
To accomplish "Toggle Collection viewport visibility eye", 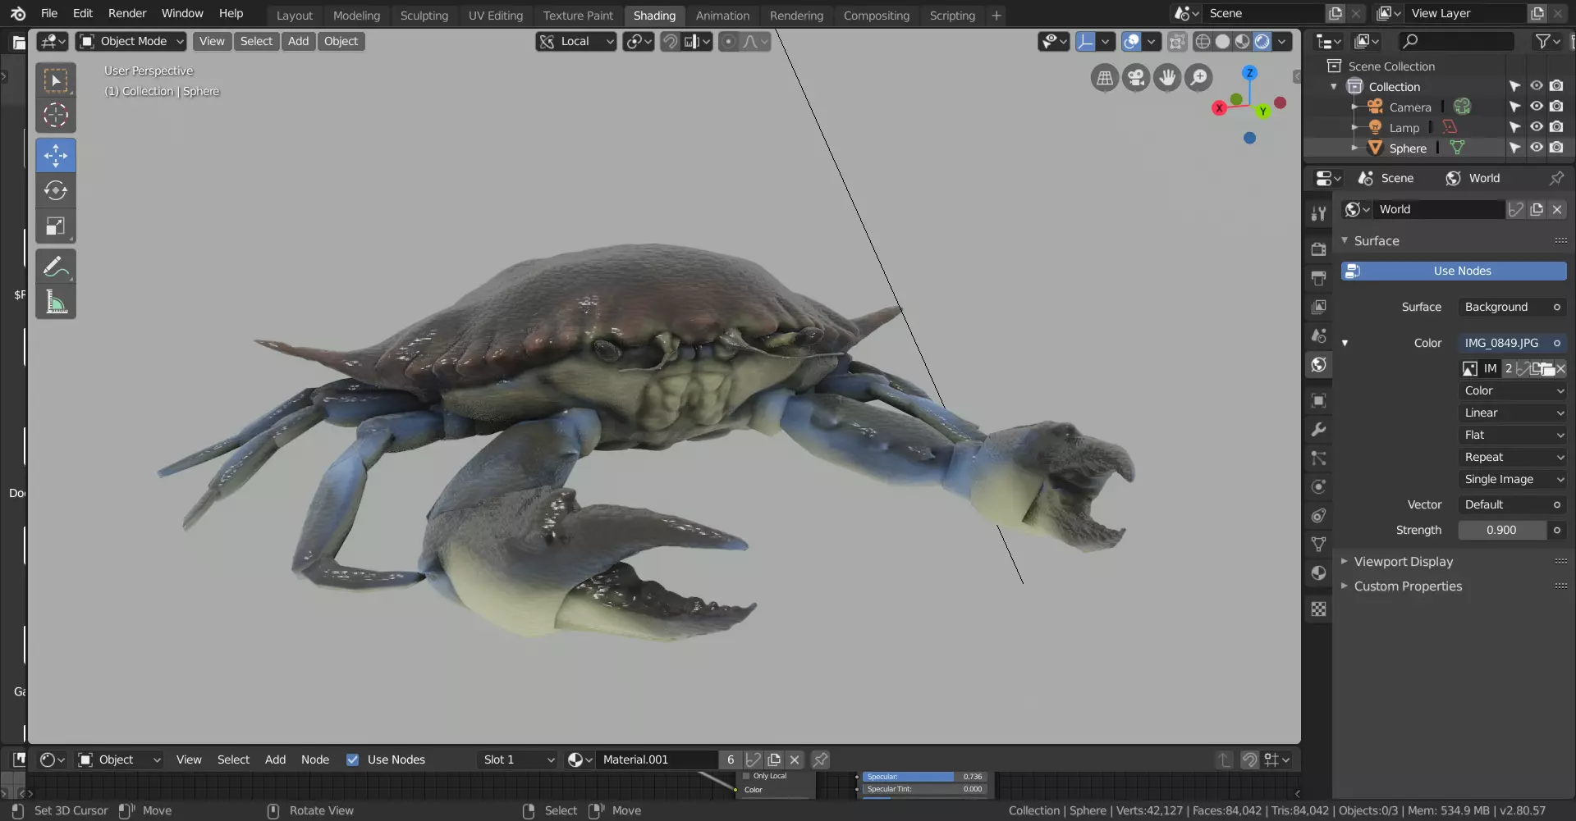I will 1536,86.
